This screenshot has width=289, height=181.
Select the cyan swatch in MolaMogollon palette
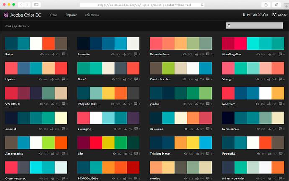[253, 43]
